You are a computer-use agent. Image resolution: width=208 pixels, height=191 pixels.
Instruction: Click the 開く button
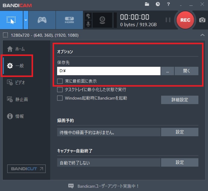point(186,71)
